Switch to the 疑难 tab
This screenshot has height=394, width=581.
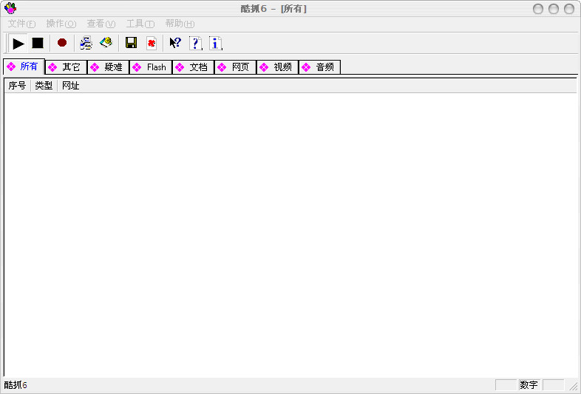108,67
